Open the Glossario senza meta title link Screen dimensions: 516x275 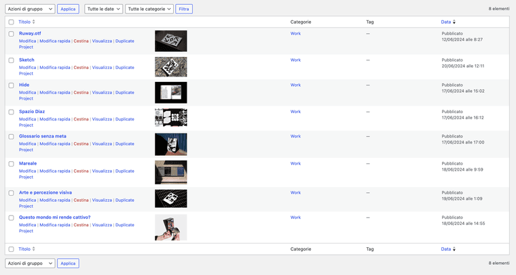(42, 136)
